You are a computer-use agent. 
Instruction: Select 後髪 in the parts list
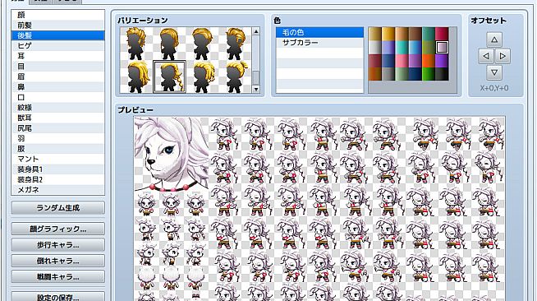click(57, 35)
